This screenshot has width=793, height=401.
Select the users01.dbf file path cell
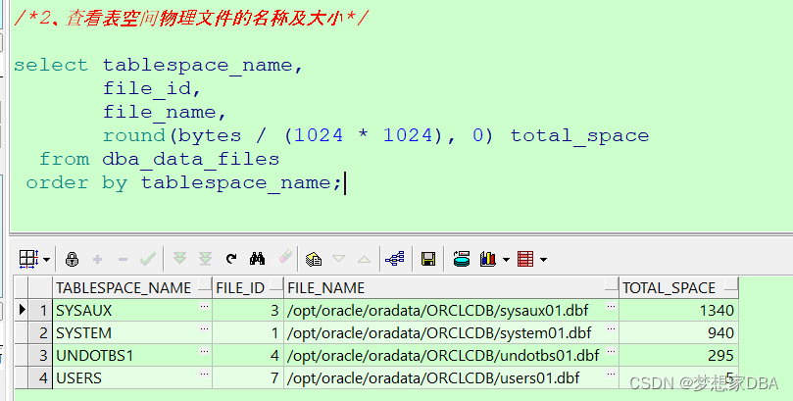coord(451,377)
